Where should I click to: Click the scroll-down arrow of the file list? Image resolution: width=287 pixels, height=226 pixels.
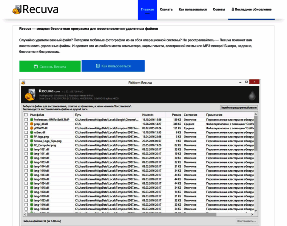point(256,211)
